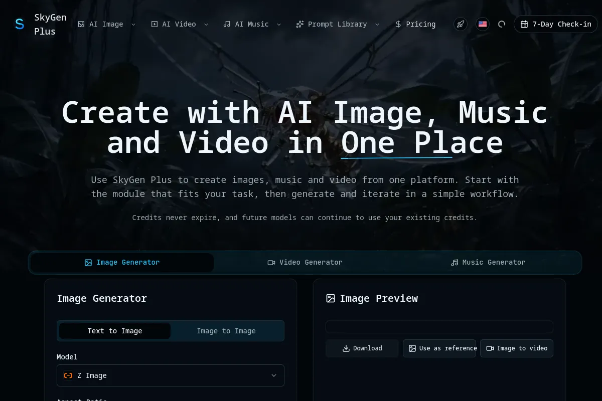Click the rocket icon button
This screenshot has width=602, height=401.
pos(461,24)
